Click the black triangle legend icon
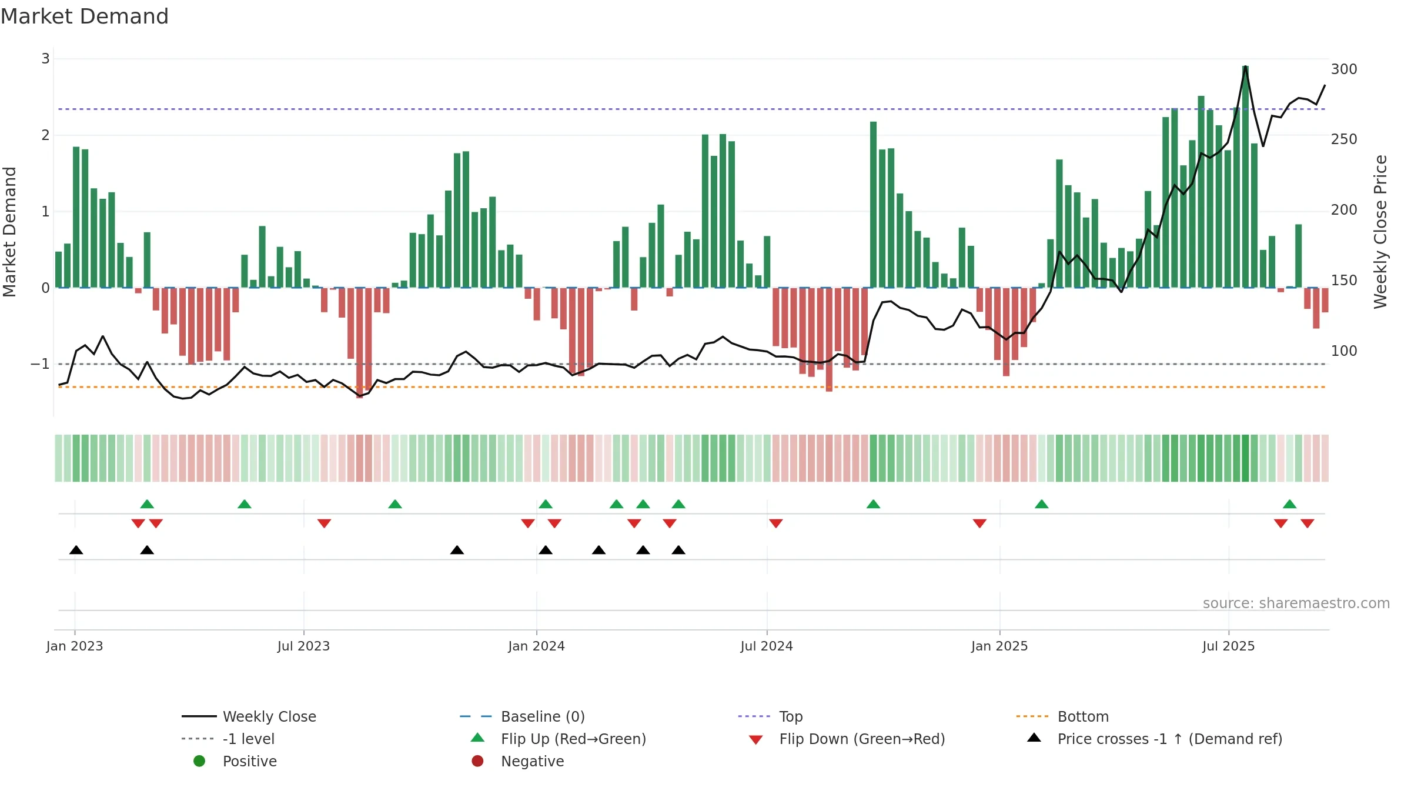Viewport: 1411px width, 794px height. tap(1034, 738)
